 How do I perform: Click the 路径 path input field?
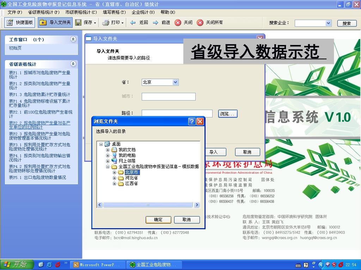(x=177, y=114)
